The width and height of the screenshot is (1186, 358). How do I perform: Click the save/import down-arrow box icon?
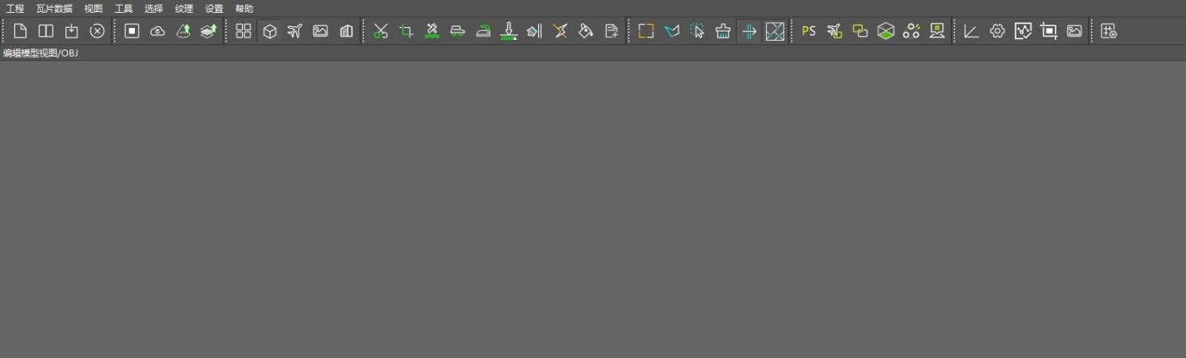(71, 31)
